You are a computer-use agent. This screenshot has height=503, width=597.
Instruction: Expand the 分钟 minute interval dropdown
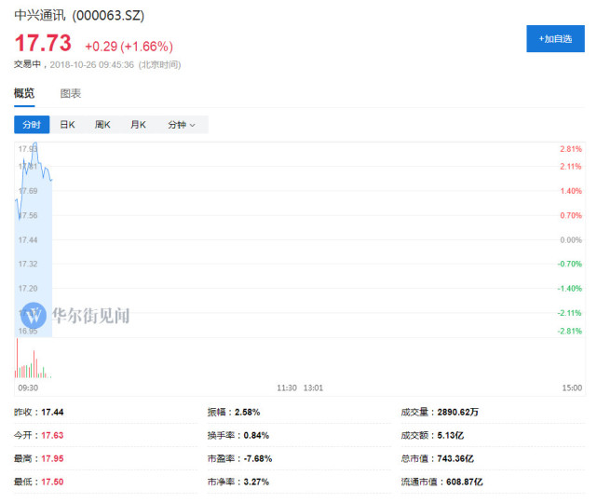click(181, 125)
